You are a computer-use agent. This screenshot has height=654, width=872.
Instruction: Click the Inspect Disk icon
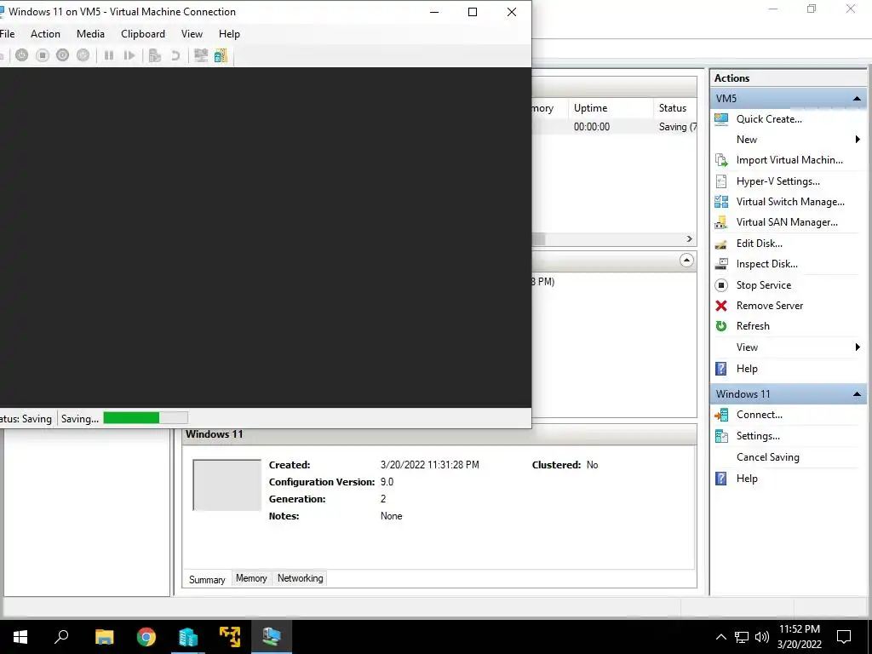[x=721, y=264]
